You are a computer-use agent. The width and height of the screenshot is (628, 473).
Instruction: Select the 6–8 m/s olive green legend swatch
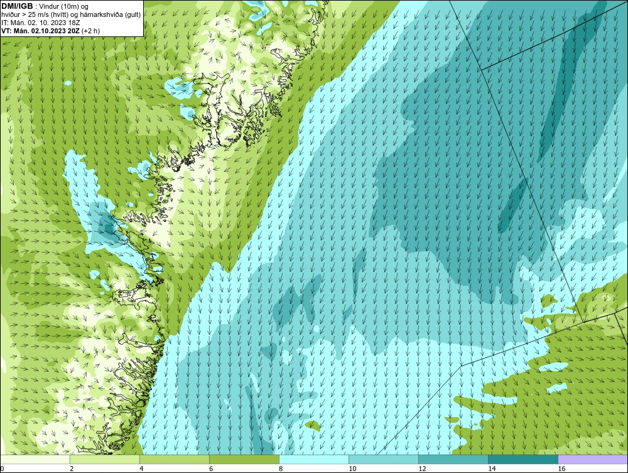pos(244,459)
